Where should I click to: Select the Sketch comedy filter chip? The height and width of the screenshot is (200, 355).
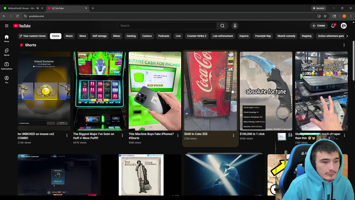pyautogui.click(x=286, y=36)
